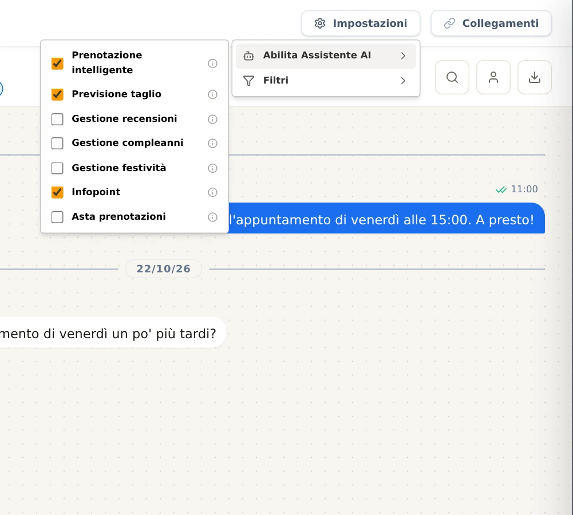
Task: Expand the Filtri submenu chevron
Action: tap(403, 81)
